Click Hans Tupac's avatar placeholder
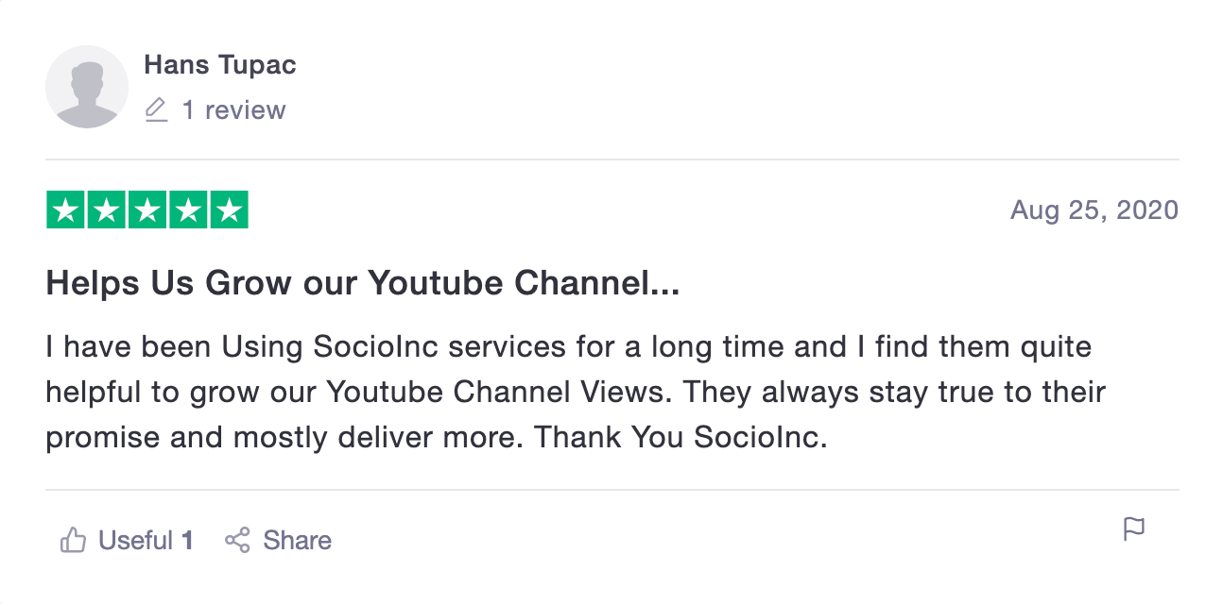The width and height of the screenshot is (1223, 604). click(x=87, y=87)
